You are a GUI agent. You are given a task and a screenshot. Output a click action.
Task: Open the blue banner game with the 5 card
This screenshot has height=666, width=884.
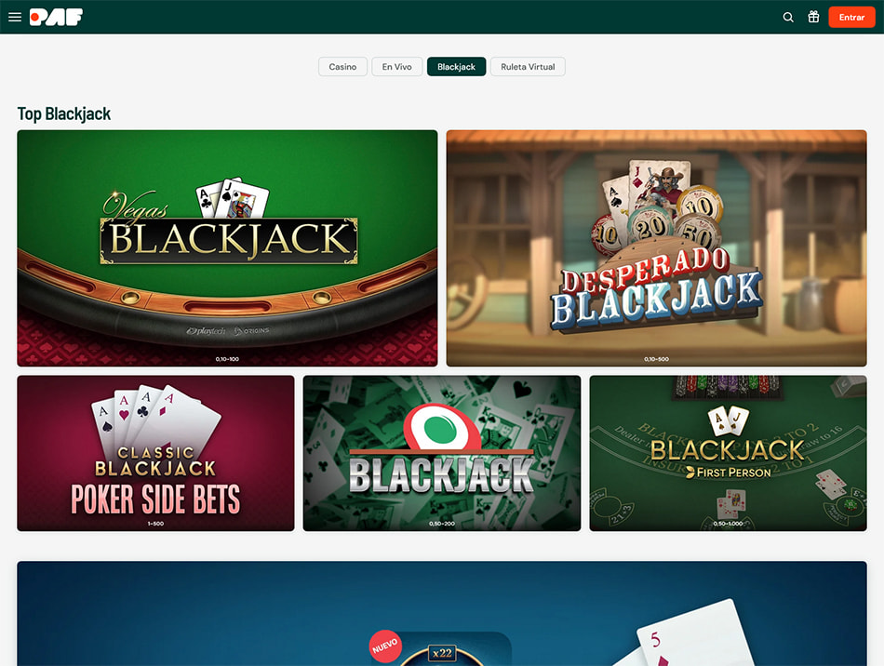(442, 613)
